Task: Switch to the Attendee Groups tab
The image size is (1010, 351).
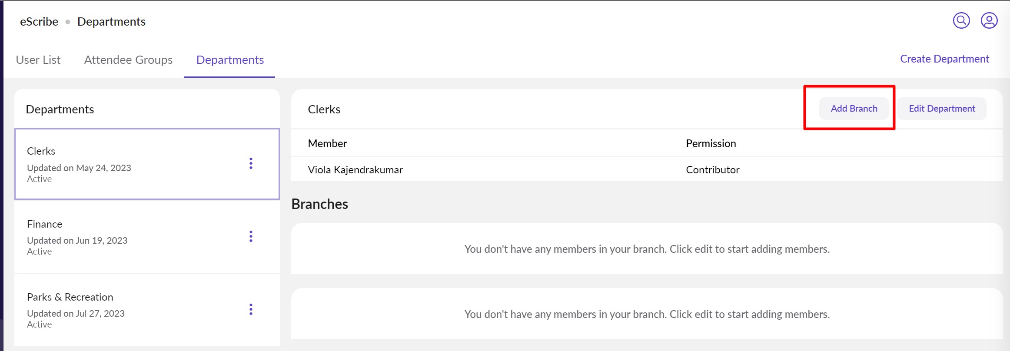Action: pyautogui.click(x=128, y=60)
